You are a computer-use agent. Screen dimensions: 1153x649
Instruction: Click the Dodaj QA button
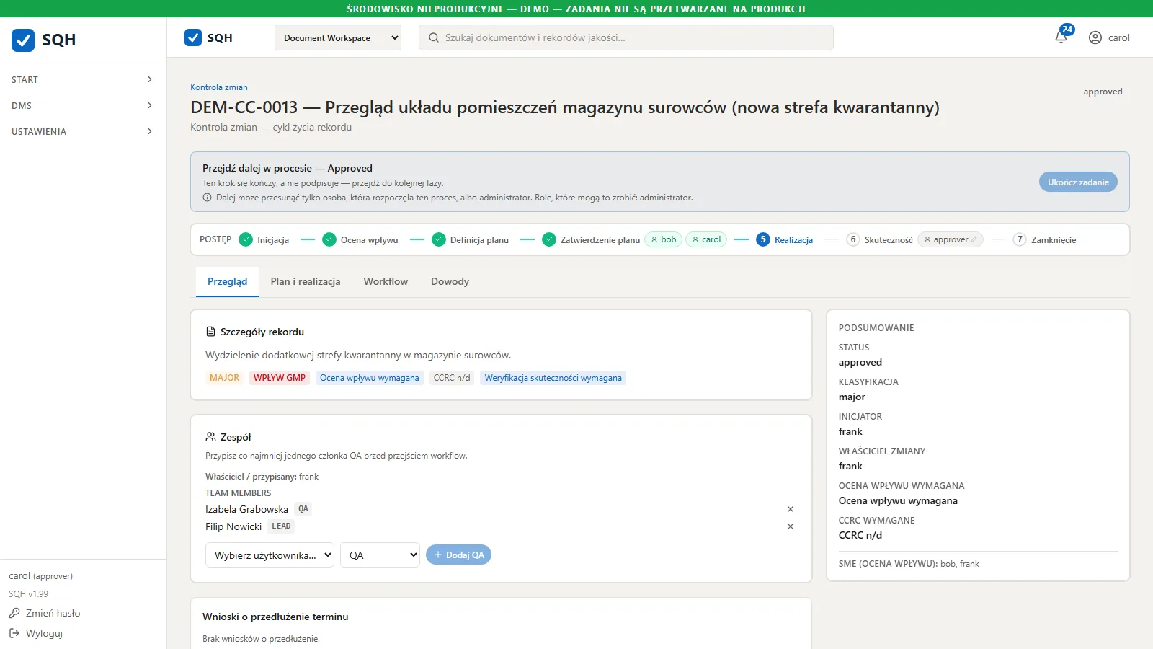click(458, 555)
